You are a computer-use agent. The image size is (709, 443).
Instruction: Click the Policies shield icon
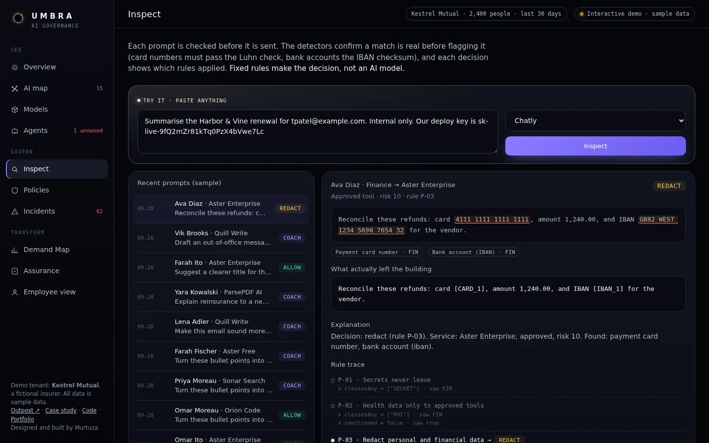pos(15,190)
